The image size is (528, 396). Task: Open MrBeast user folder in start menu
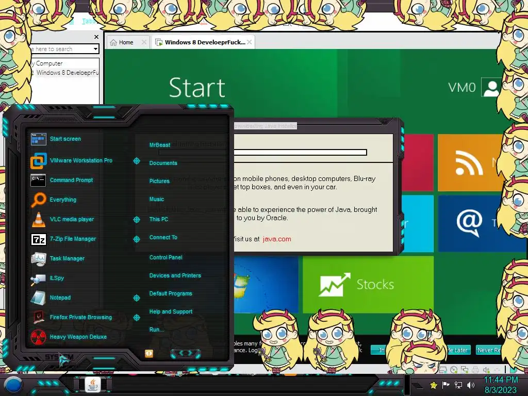coord(160,145)
